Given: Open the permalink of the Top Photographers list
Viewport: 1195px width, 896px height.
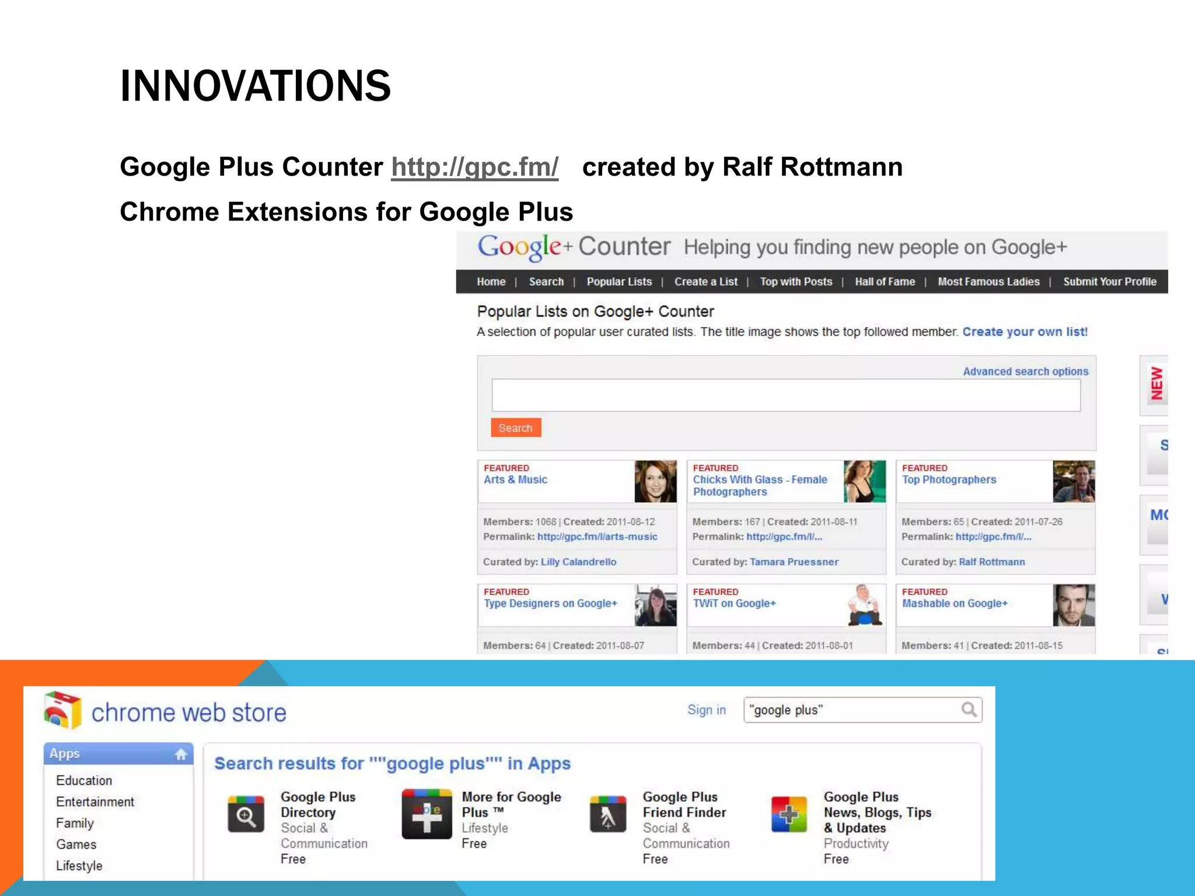Looking at the screenshot, I should pyautogui.click(x=993, y=537).
